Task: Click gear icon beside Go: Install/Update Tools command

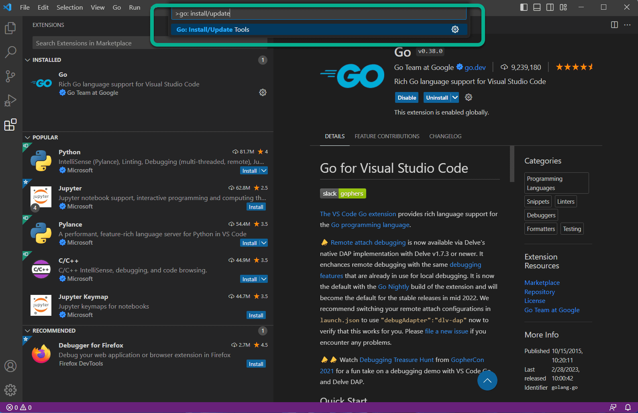Action: point(455,29)
